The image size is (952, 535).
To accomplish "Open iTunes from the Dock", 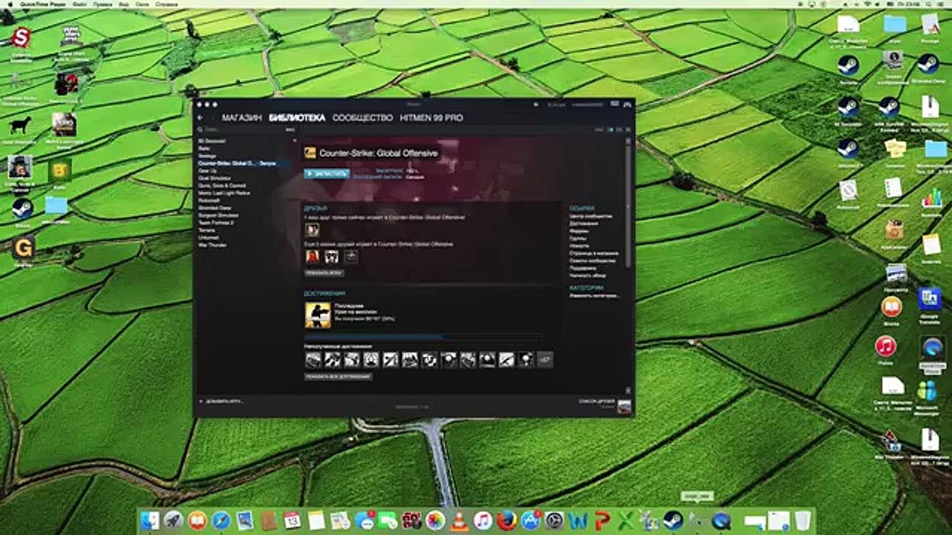I will coord(483,520).
